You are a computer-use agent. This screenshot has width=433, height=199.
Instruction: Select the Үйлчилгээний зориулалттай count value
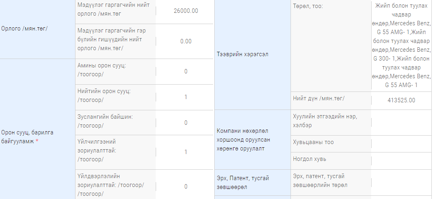186,152
